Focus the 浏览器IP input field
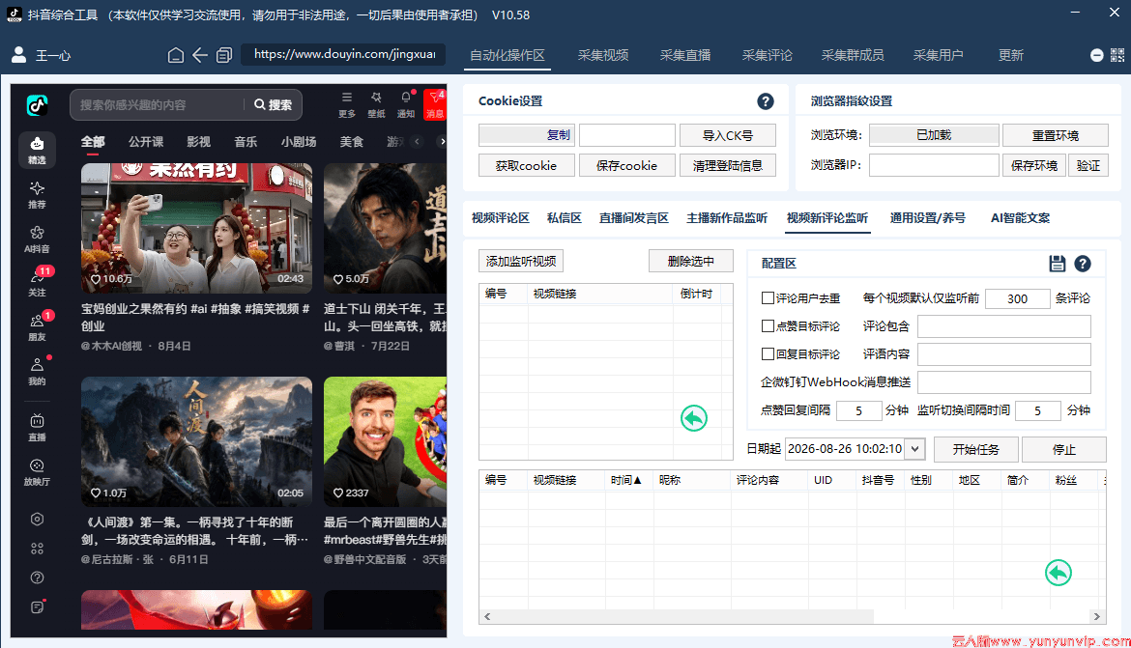 click(x=934, y=166)
